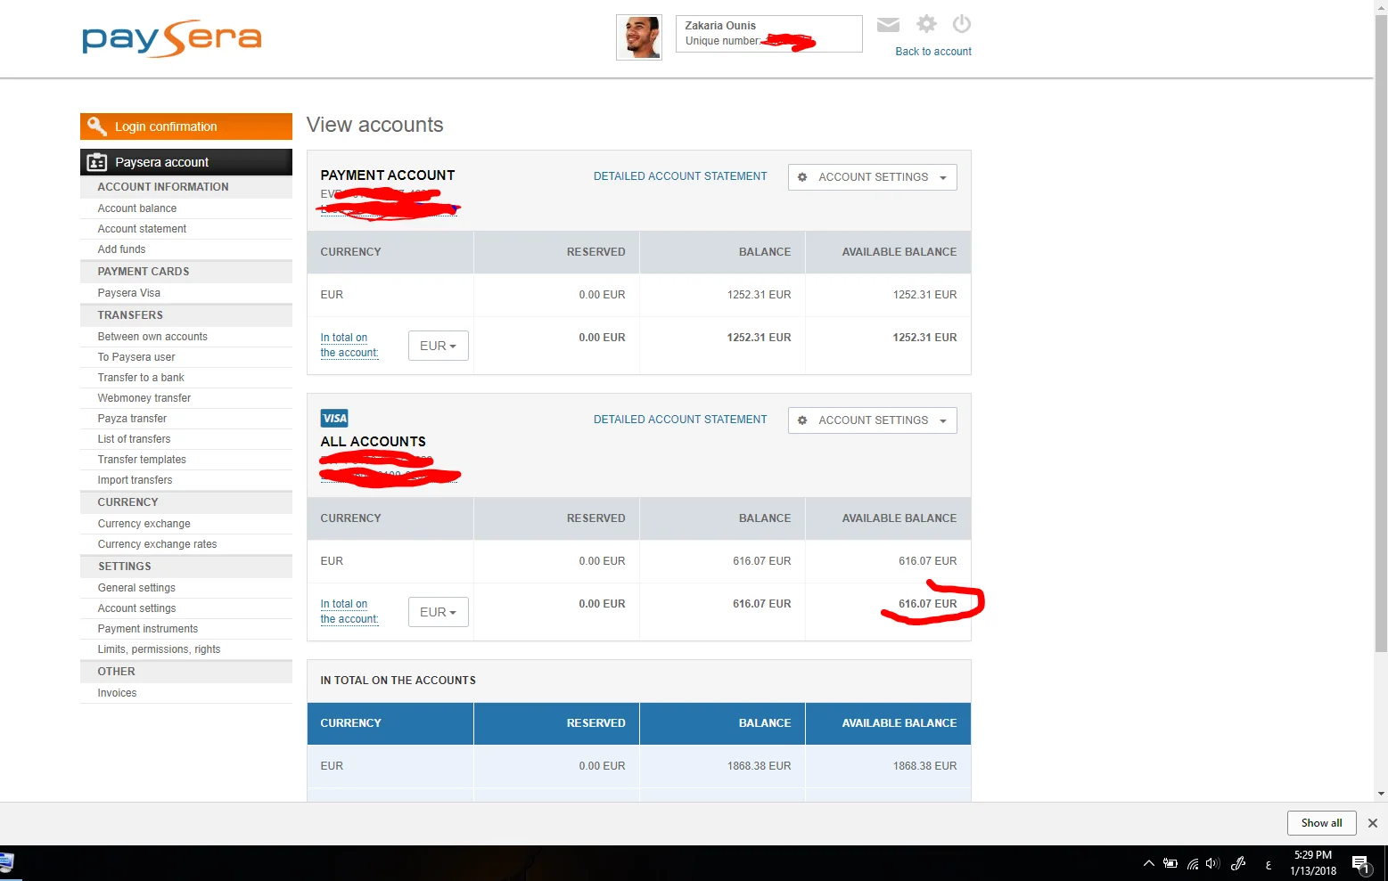Open Payment Account's Detailed Account Statement
The width and height of the screenshot is (1388, 881).
pyautogui.click(x=679, y=176)
